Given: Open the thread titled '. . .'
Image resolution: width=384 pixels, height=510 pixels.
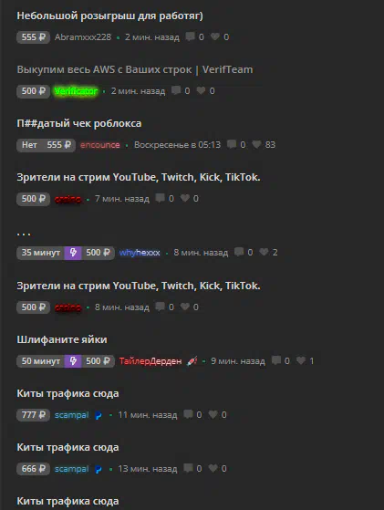Looking at the screenshot, I should tap(24, 233).
